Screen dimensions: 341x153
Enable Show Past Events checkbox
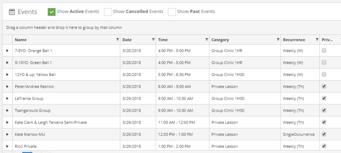(x=172, y=12)
